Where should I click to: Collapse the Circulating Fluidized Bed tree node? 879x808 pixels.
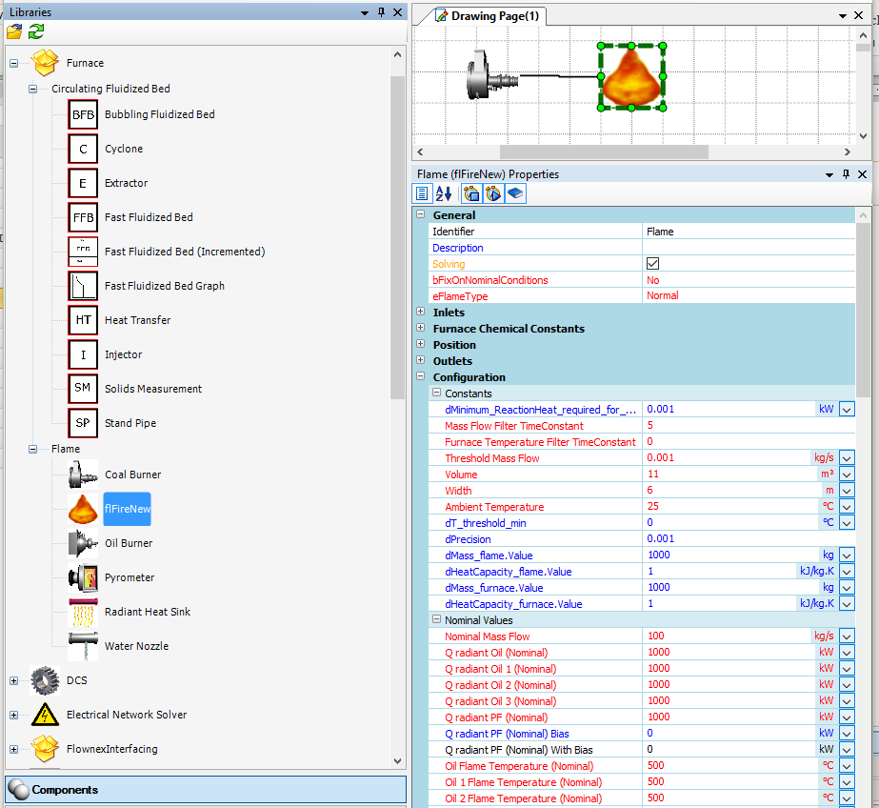pos(32,89)
